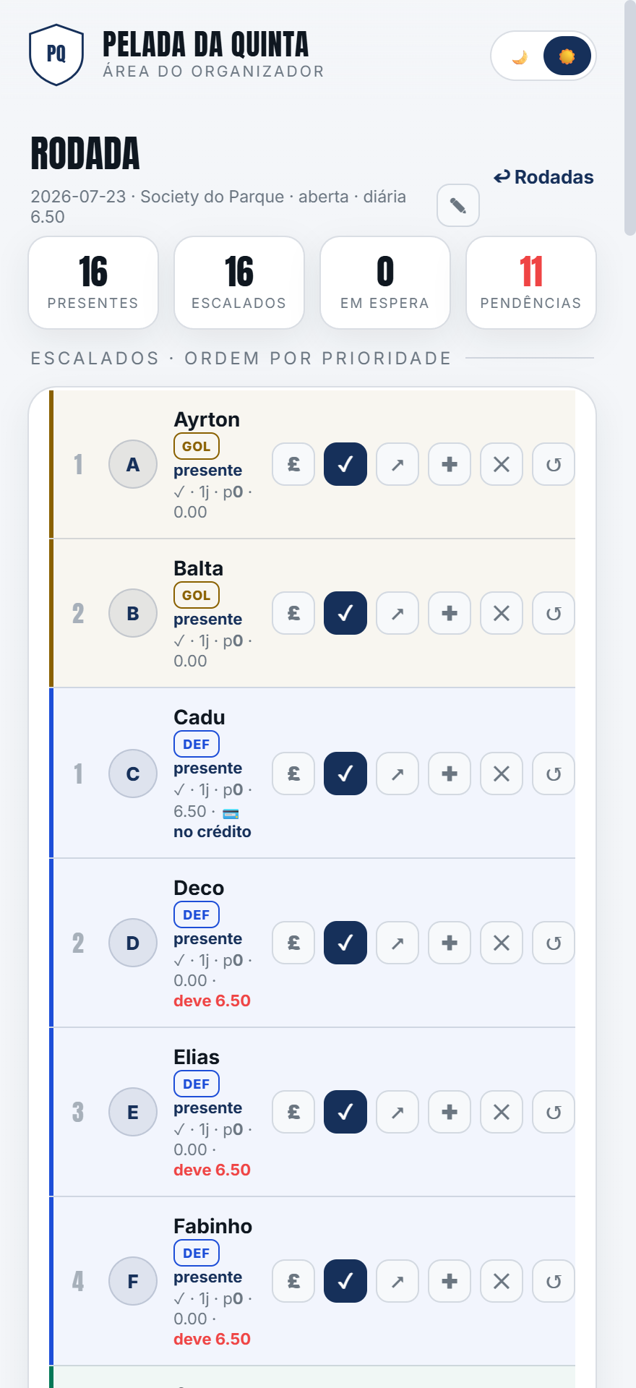Click the pound payment icon for Ayrton
Viewport: 636px width, 1388px height.
[x=293, y=464]
